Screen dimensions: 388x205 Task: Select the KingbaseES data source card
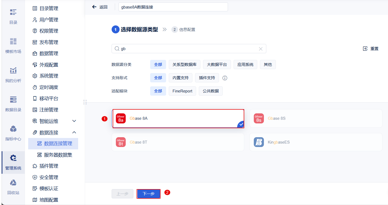316,142
